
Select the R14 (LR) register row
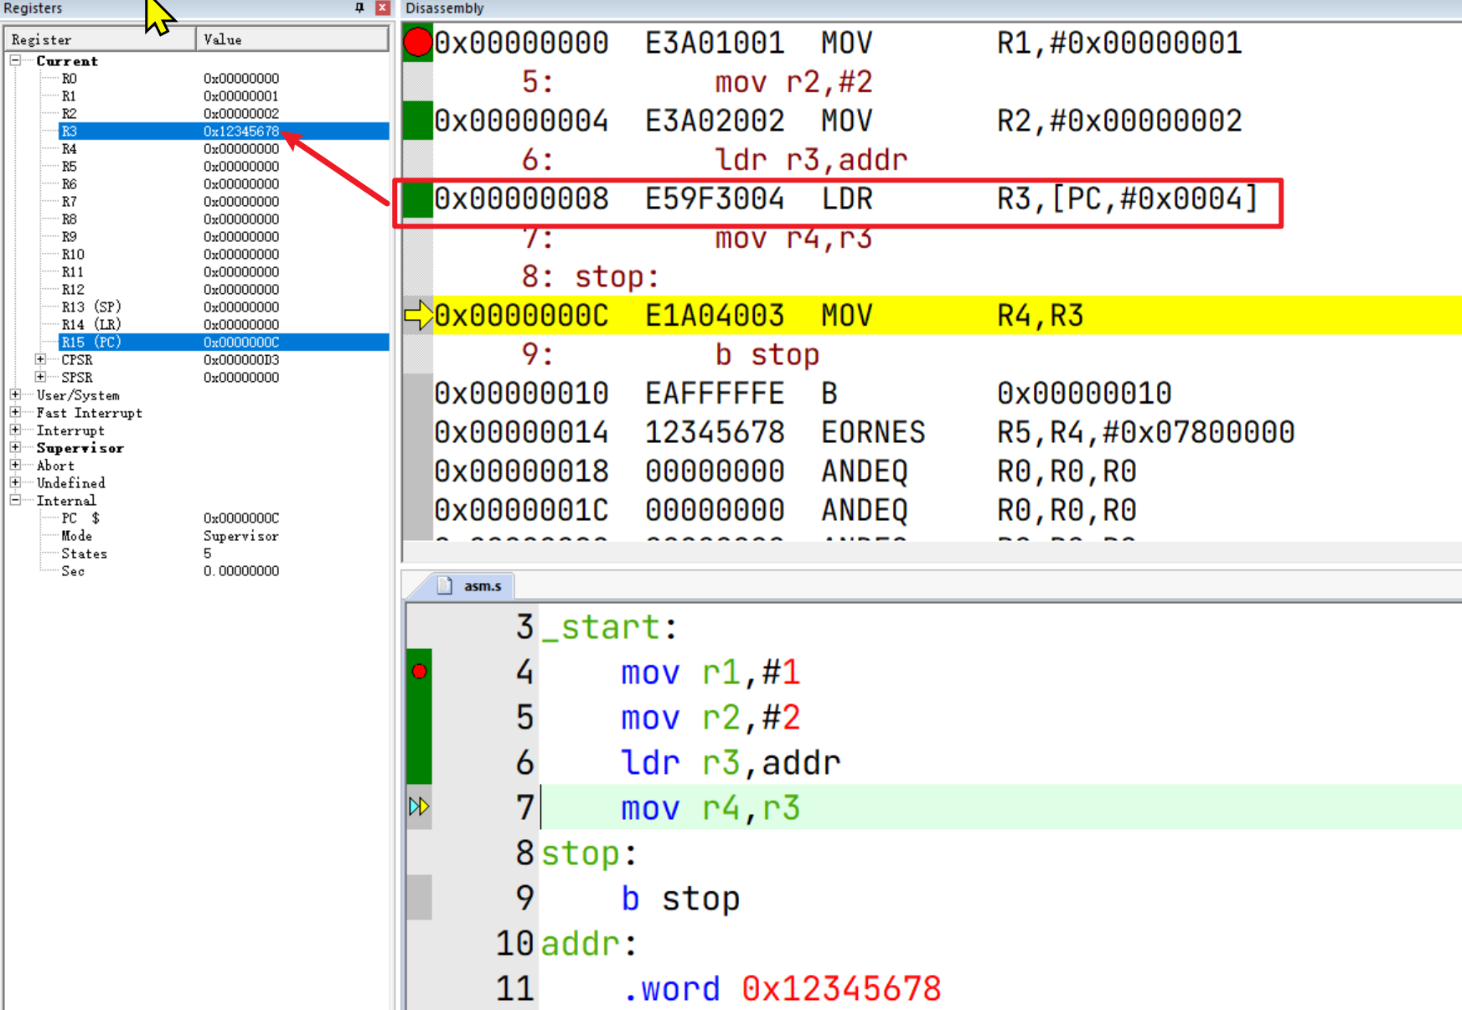[224, 325]
